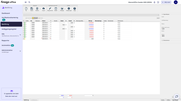Check the first row with 50006
This screenshot has width=181, height=101.
click(24, 23)
